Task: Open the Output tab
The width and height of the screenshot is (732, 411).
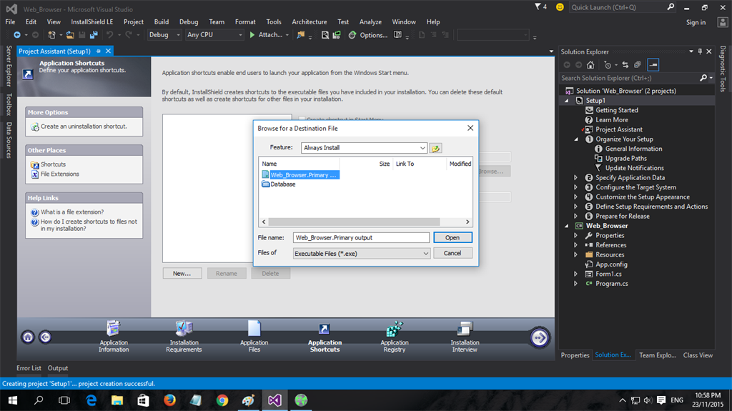Action: (x=58, y=368)
